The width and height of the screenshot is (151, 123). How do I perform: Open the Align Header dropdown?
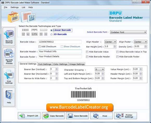tap(110, 42)
